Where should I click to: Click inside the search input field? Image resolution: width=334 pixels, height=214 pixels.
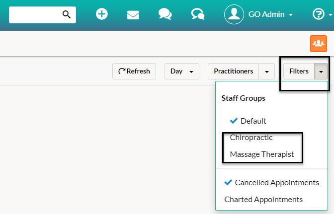(x=35, y=15)
